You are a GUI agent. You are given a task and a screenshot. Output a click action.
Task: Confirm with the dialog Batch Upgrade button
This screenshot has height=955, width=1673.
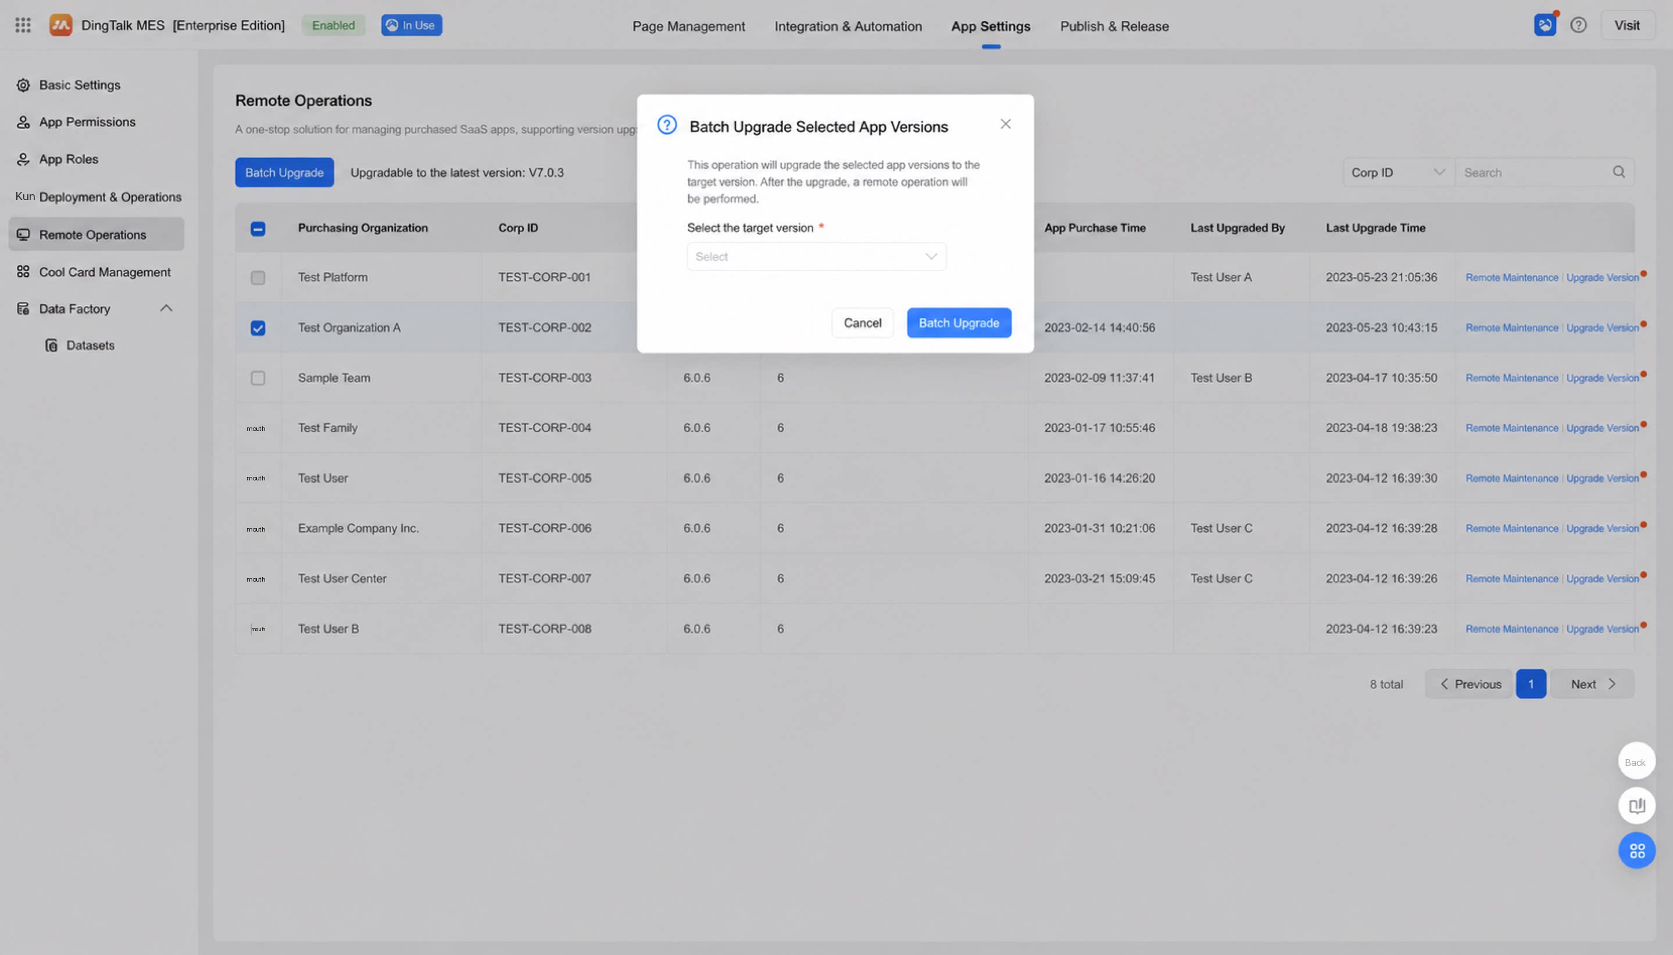[x=959, y=323]
